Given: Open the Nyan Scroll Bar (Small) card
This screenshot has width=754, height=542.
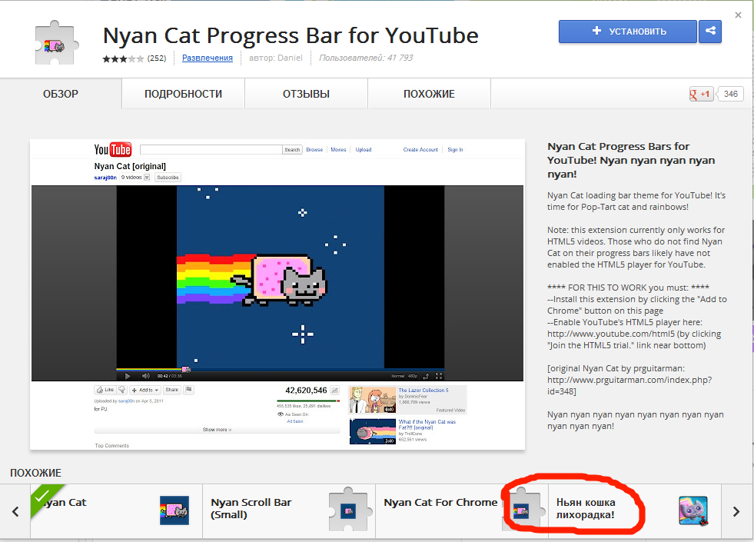Looking at the screenshot, I should (289, 511).
